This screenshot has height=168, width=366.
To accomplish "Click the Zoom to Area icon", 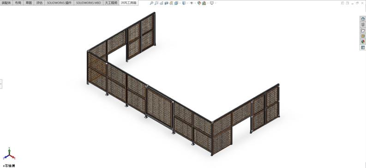I will [x=156, y=3].
